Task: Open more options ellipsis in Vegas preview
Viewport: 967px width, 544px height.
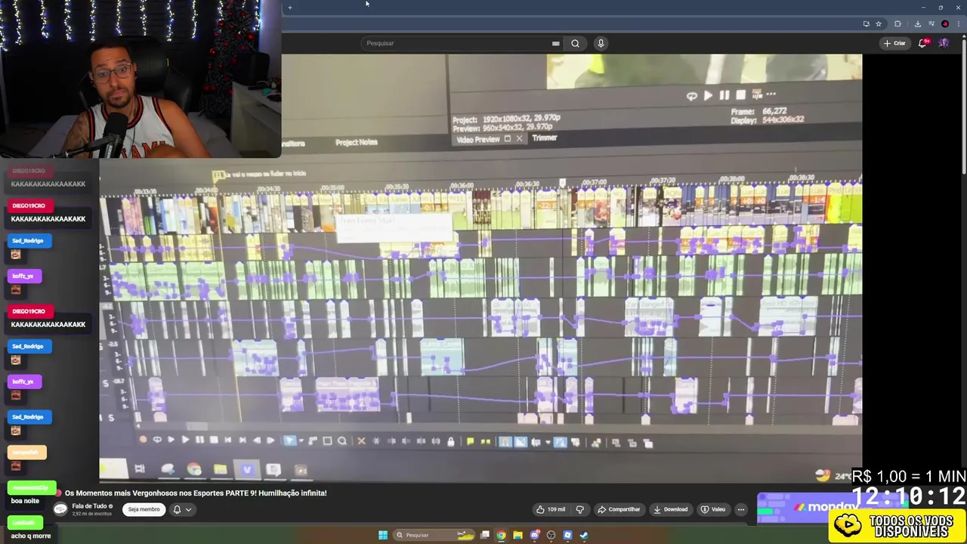Action: click(771, 94)
